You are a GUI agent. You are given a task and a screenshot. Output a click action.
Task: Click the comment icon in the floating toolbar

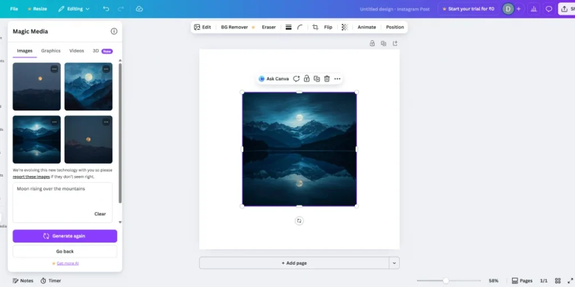pyautogui.click(x=296, y=78)
